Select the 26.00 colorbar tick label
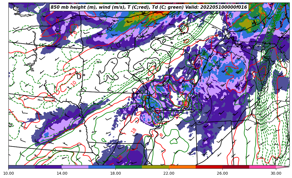Screen dimensions: 292x178 pyautogui.click(x=222, y=174)
